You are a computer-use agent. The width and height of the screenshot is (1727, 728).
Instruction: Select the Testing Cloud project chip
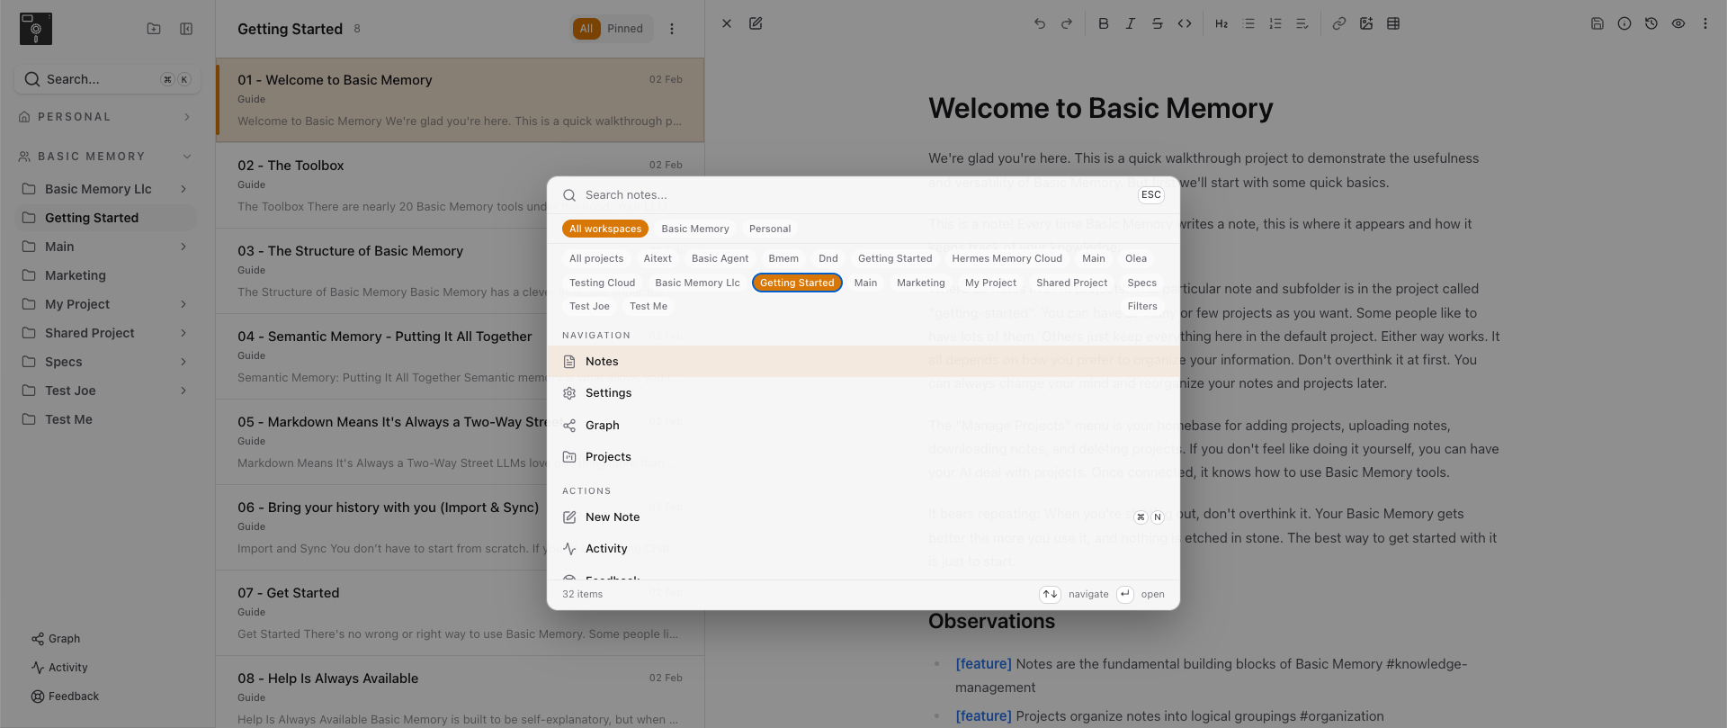(x=602, y=283)
